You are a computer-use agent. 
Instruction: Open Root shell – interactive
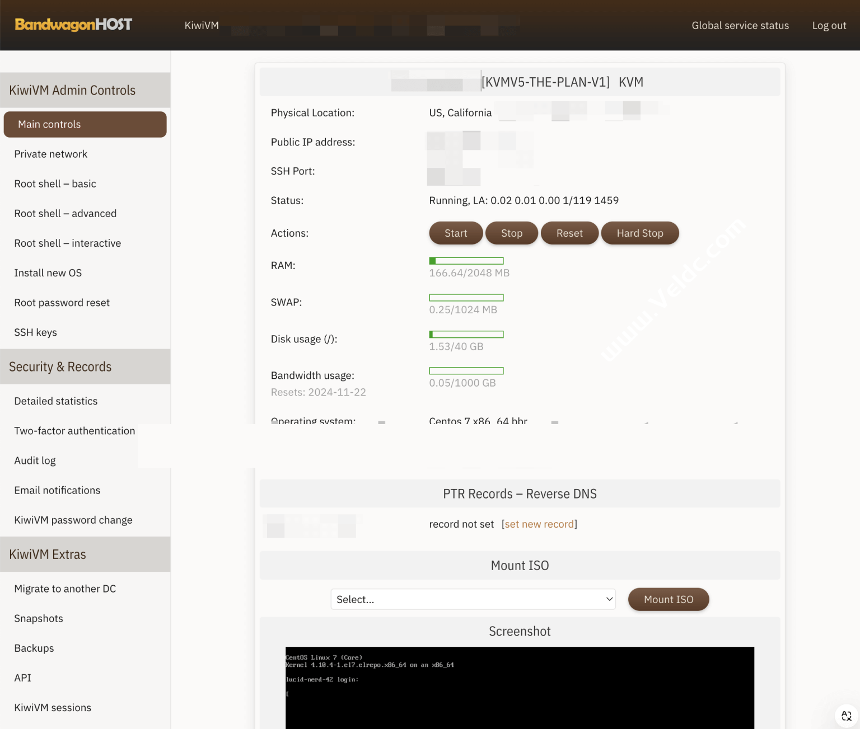click(x=68, y=243)
